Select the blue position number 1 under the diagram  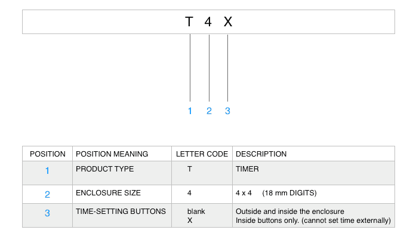coord(190,111)
